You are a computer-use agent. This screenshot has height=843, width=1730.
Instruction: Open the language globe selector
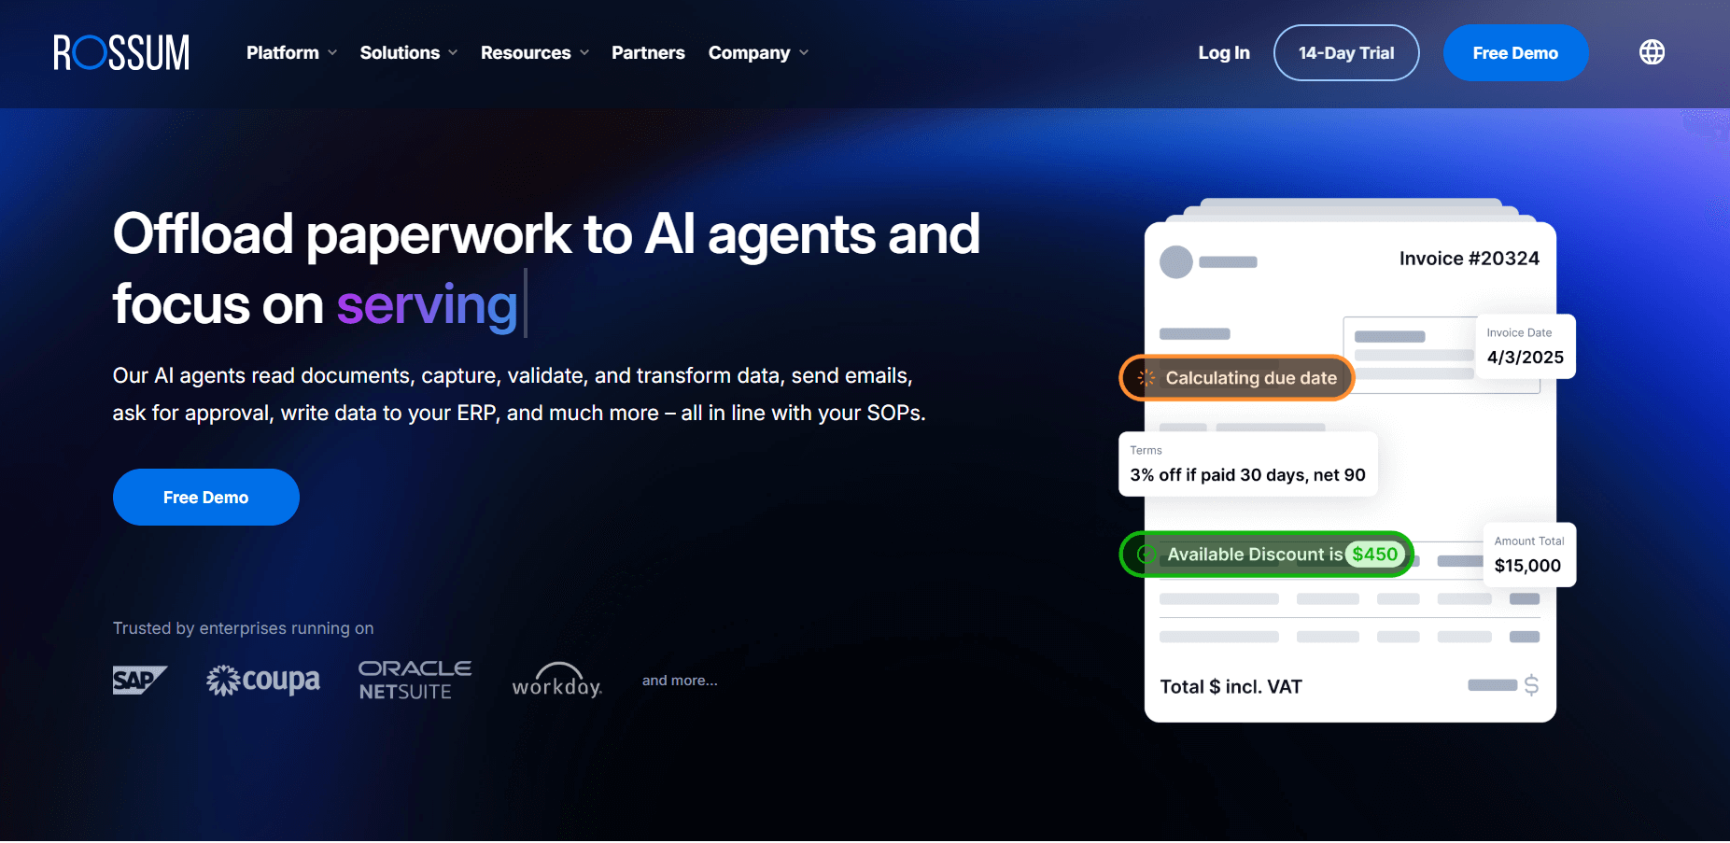tap(1652, 52)
